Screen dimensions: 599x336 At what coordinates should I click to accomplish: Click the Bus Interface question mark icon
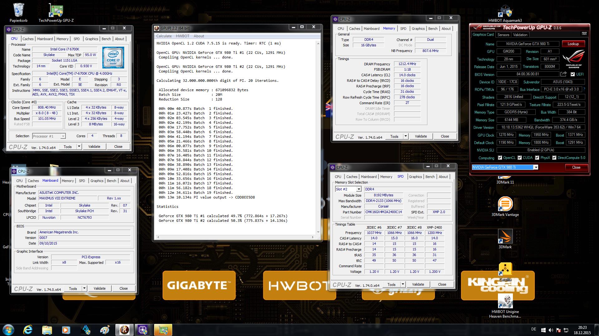click(584, 89)
